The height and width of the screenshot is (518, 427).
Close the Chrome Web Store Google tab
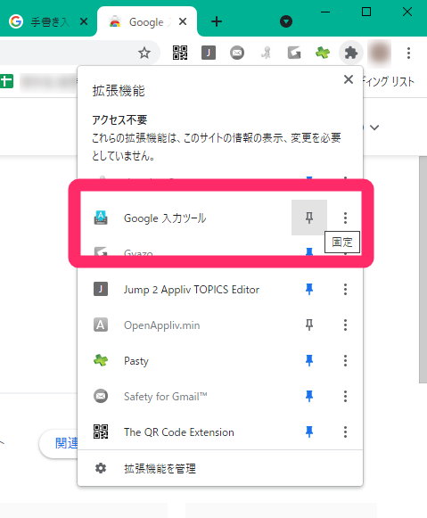183,21
